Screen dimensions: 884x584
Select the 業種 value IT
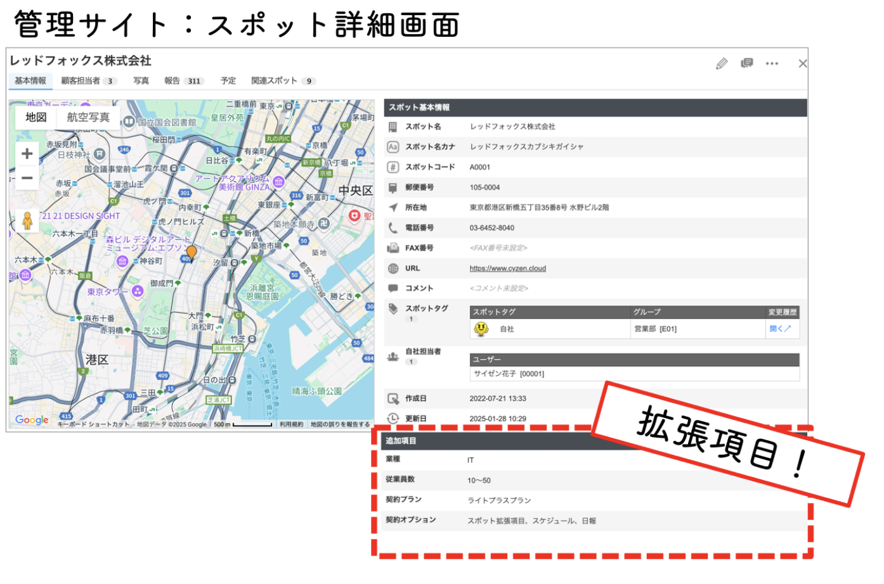coord(471,460)
